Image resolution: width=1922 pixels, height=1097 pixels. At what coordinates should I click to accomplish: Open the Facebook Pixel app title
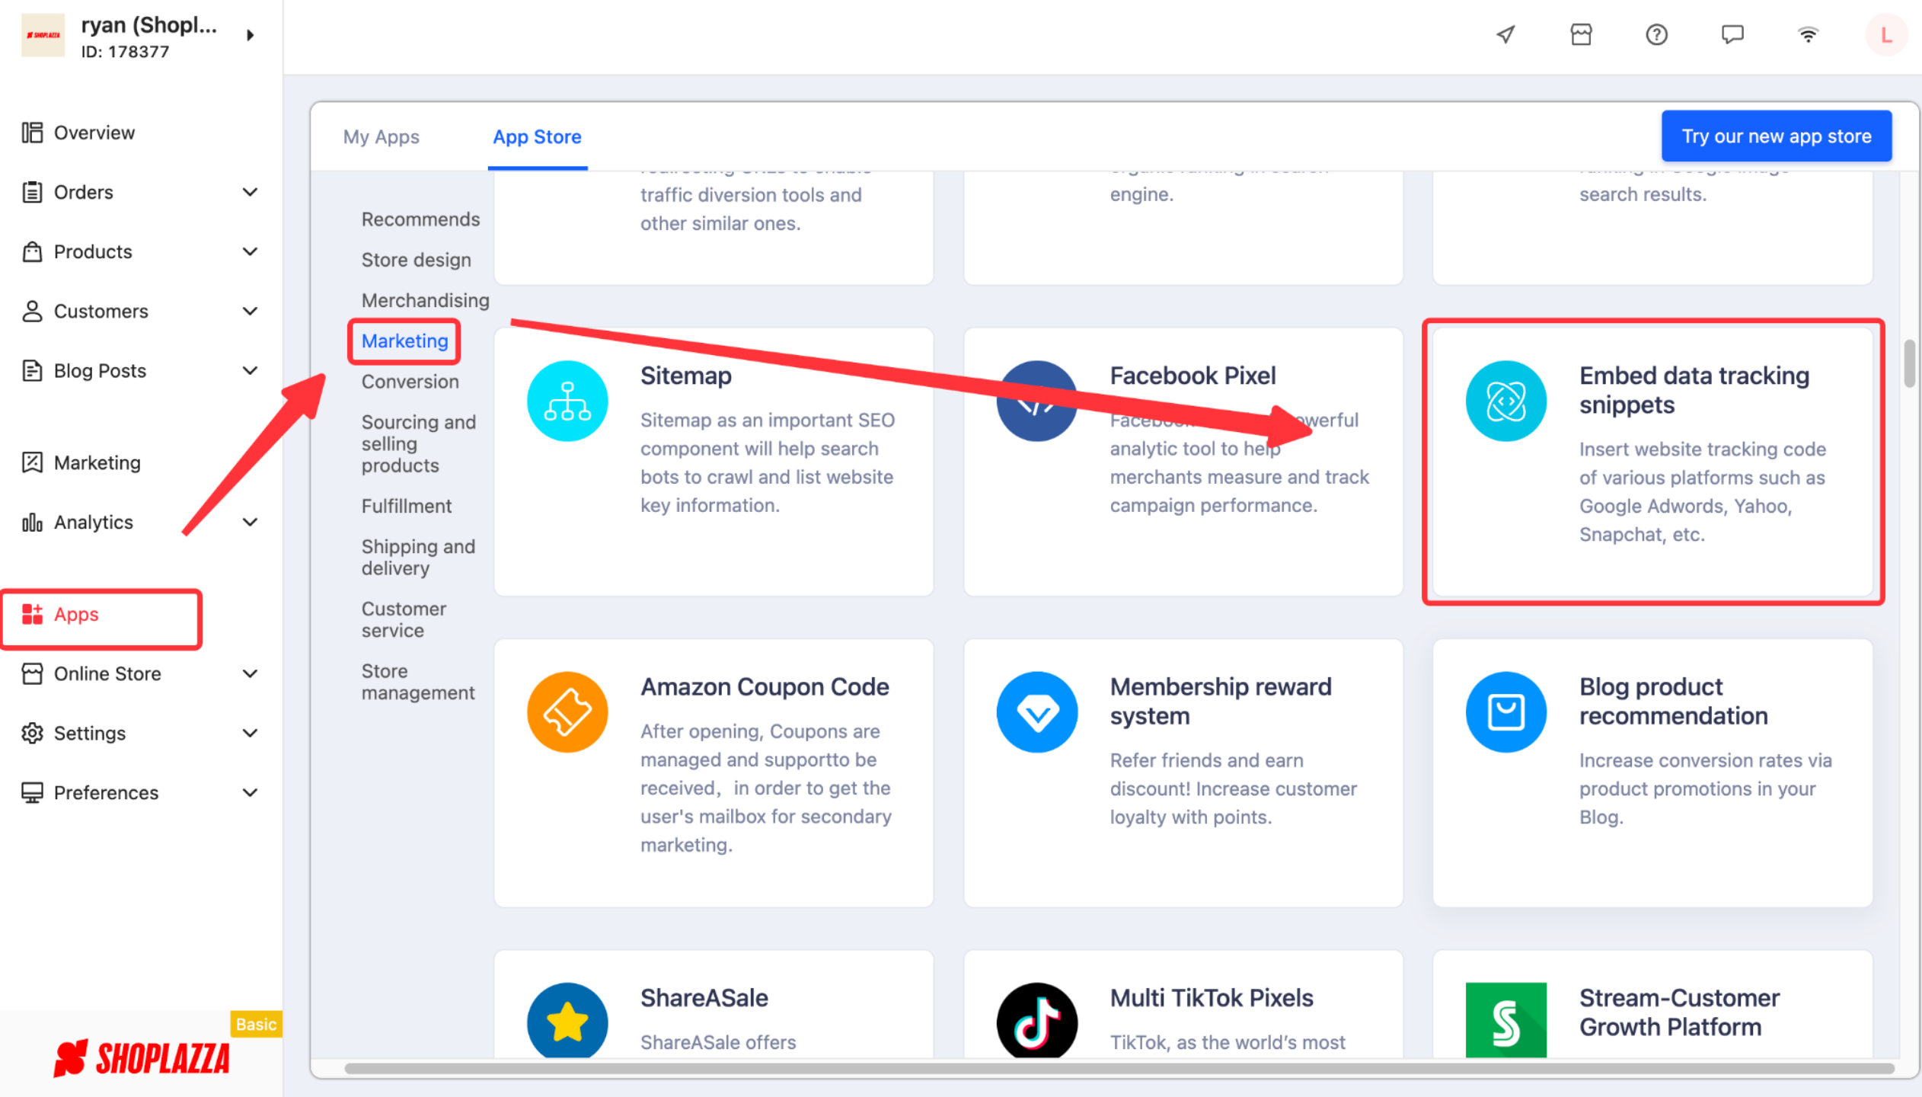[1192, 376]
